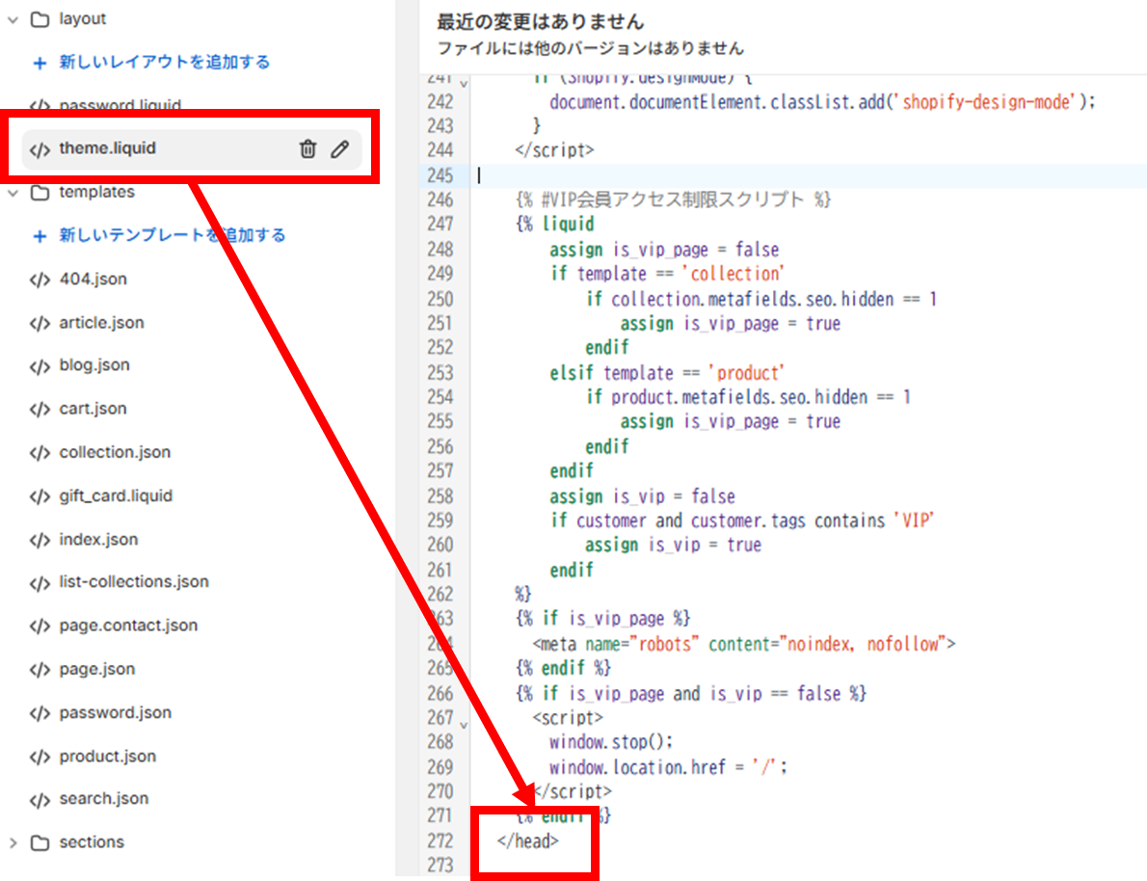Screen dimensions: 1147x881
Task: Click line number 272 in the gutter
Action: click(440, 841)
